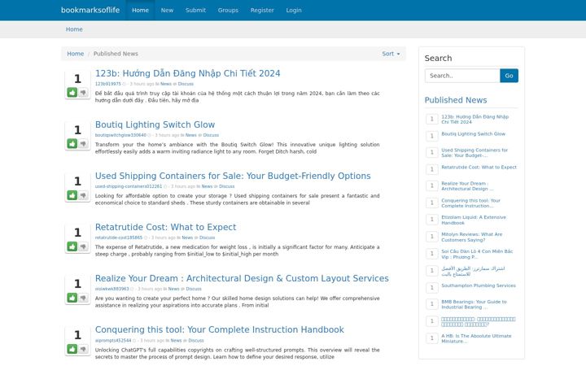586x366 pixels.
Task: Click Home in gray sub-header bar
Action: [74, 29]
